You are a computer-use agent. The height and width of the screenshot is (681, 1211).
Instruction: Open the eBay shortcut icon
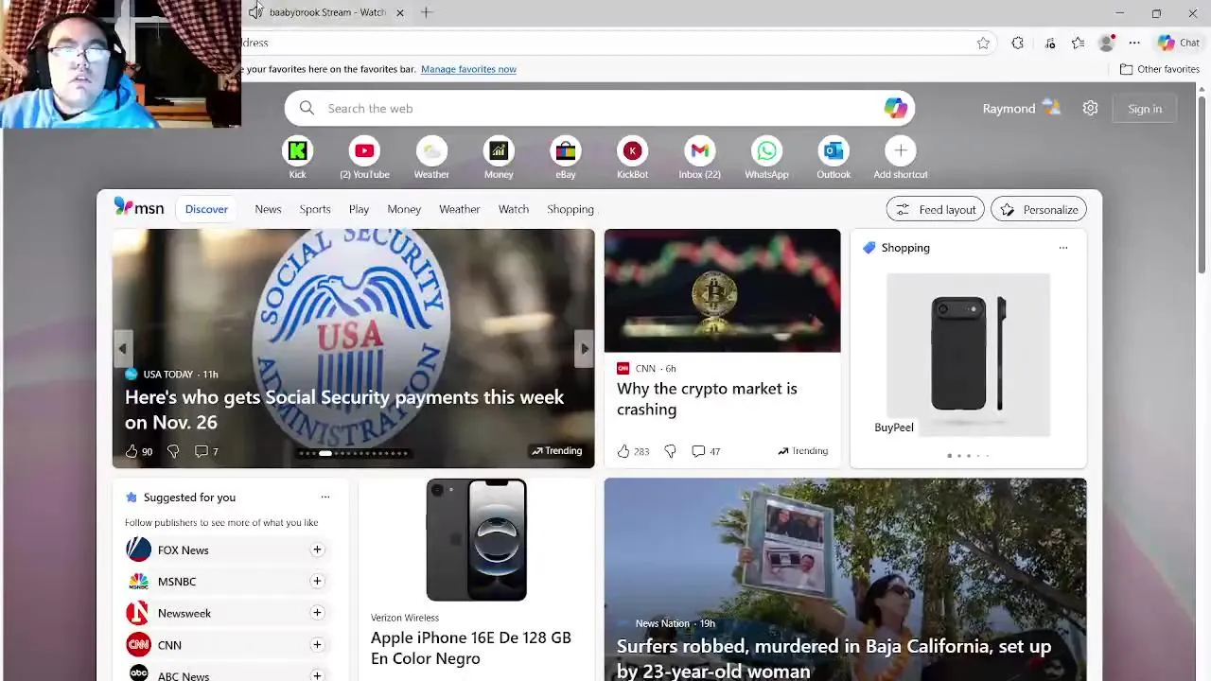(566, 150)
